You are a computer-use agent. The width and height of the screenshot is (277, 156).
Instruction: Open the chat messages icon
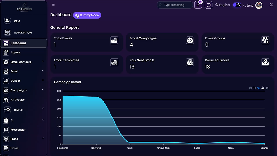208,5
